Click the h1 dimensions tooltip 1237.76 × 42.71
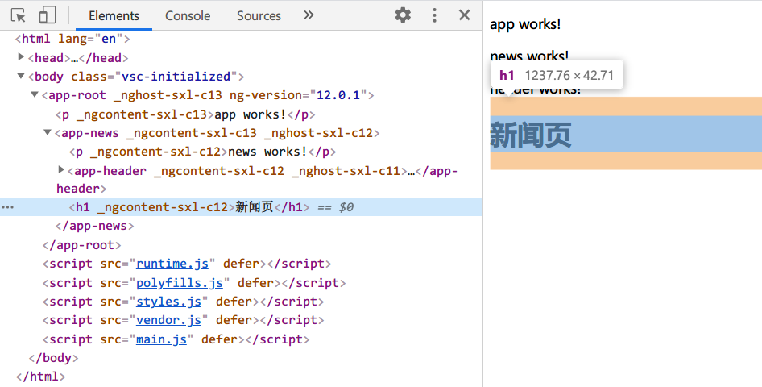 coord(557,75)
